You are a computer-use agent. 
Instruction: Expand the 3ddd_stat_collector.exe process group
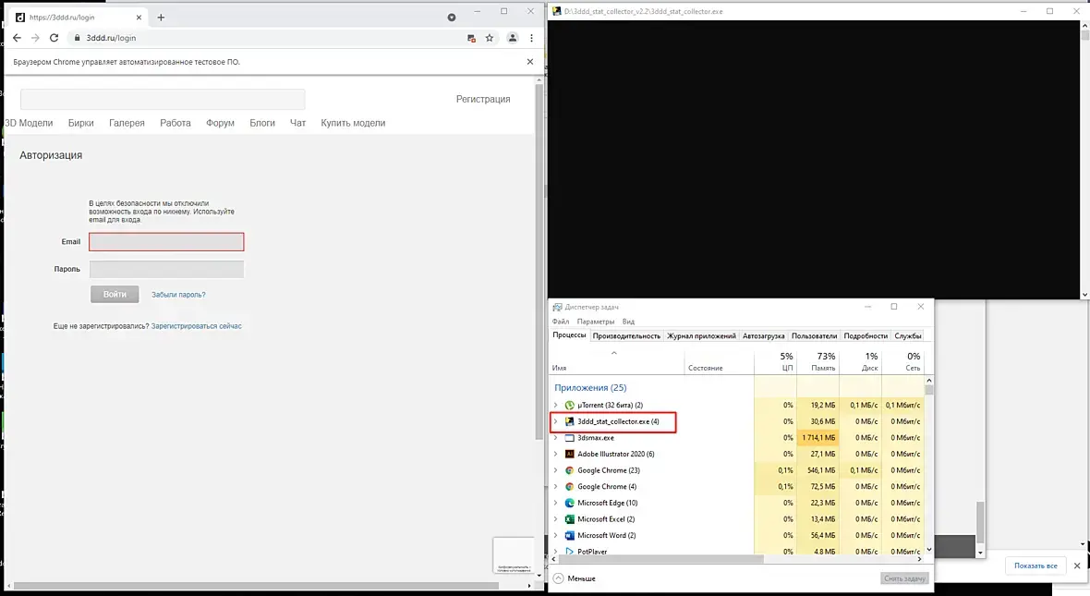pyautogui.click(x=555, y=421)
